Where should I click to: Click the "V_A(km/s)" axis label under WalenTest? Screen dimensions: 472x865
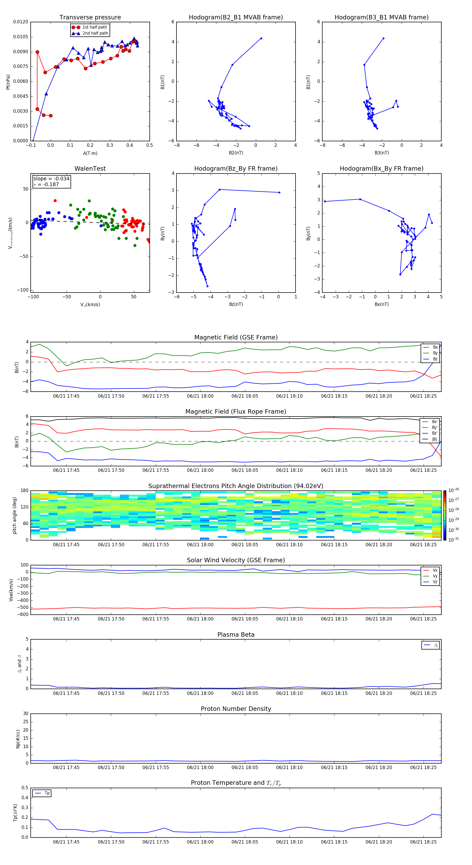click(x=90, y=305)
